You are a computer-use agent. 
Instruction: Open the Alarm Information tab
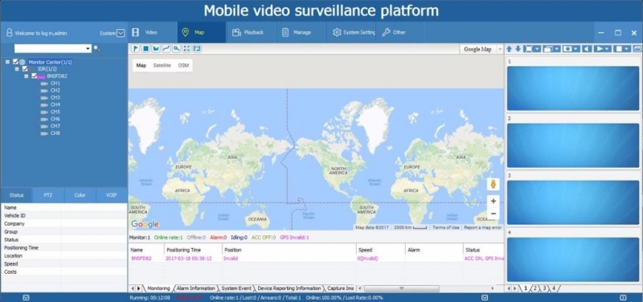coord(195,288)
